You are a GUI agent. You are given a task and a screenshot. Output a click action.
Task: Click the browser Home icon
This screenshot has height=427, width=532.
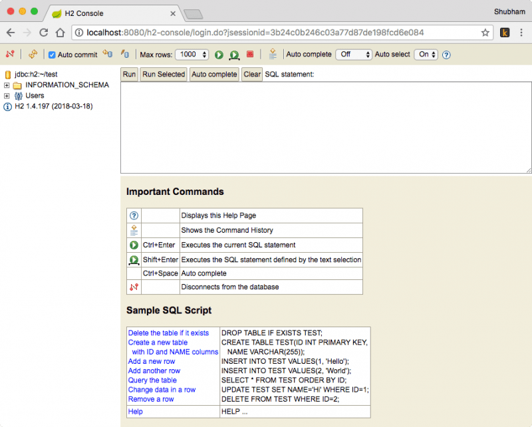61,33
